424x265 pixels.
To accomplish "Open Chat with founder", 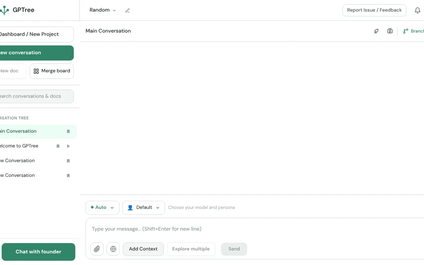I will 38,252.
